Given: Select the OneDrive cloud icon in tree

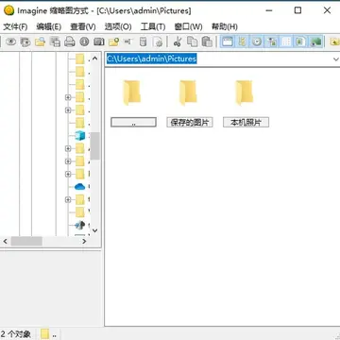Looking at the screenshot, I should 80,187.
